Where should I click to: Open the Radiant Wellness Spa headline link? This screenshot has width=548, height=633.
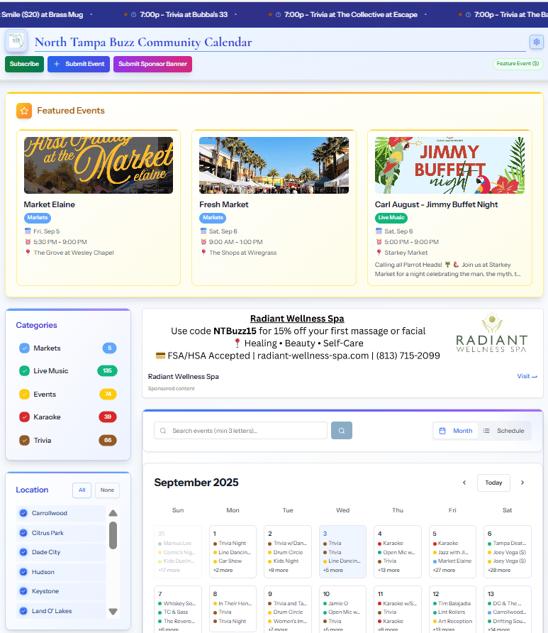297,319
